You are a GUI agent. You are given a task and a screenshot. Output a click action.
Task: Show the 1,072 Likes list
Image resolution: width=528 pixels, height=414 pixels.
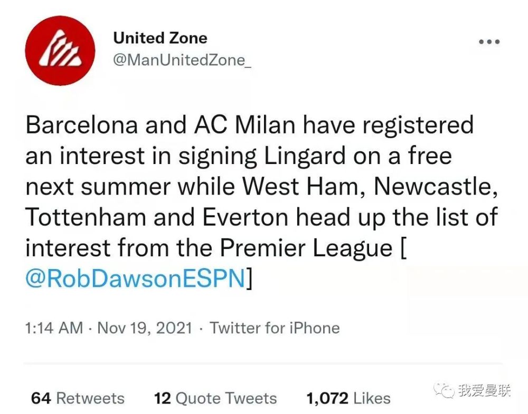pyautogui.click(x=348, y=398)
